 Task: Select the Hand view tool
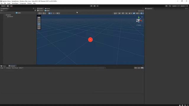(39, 18)
